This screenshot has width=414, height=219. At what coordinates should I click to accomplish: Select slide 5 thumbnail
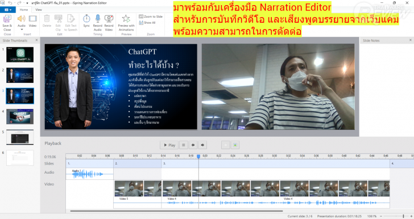(x=20, y=137)
